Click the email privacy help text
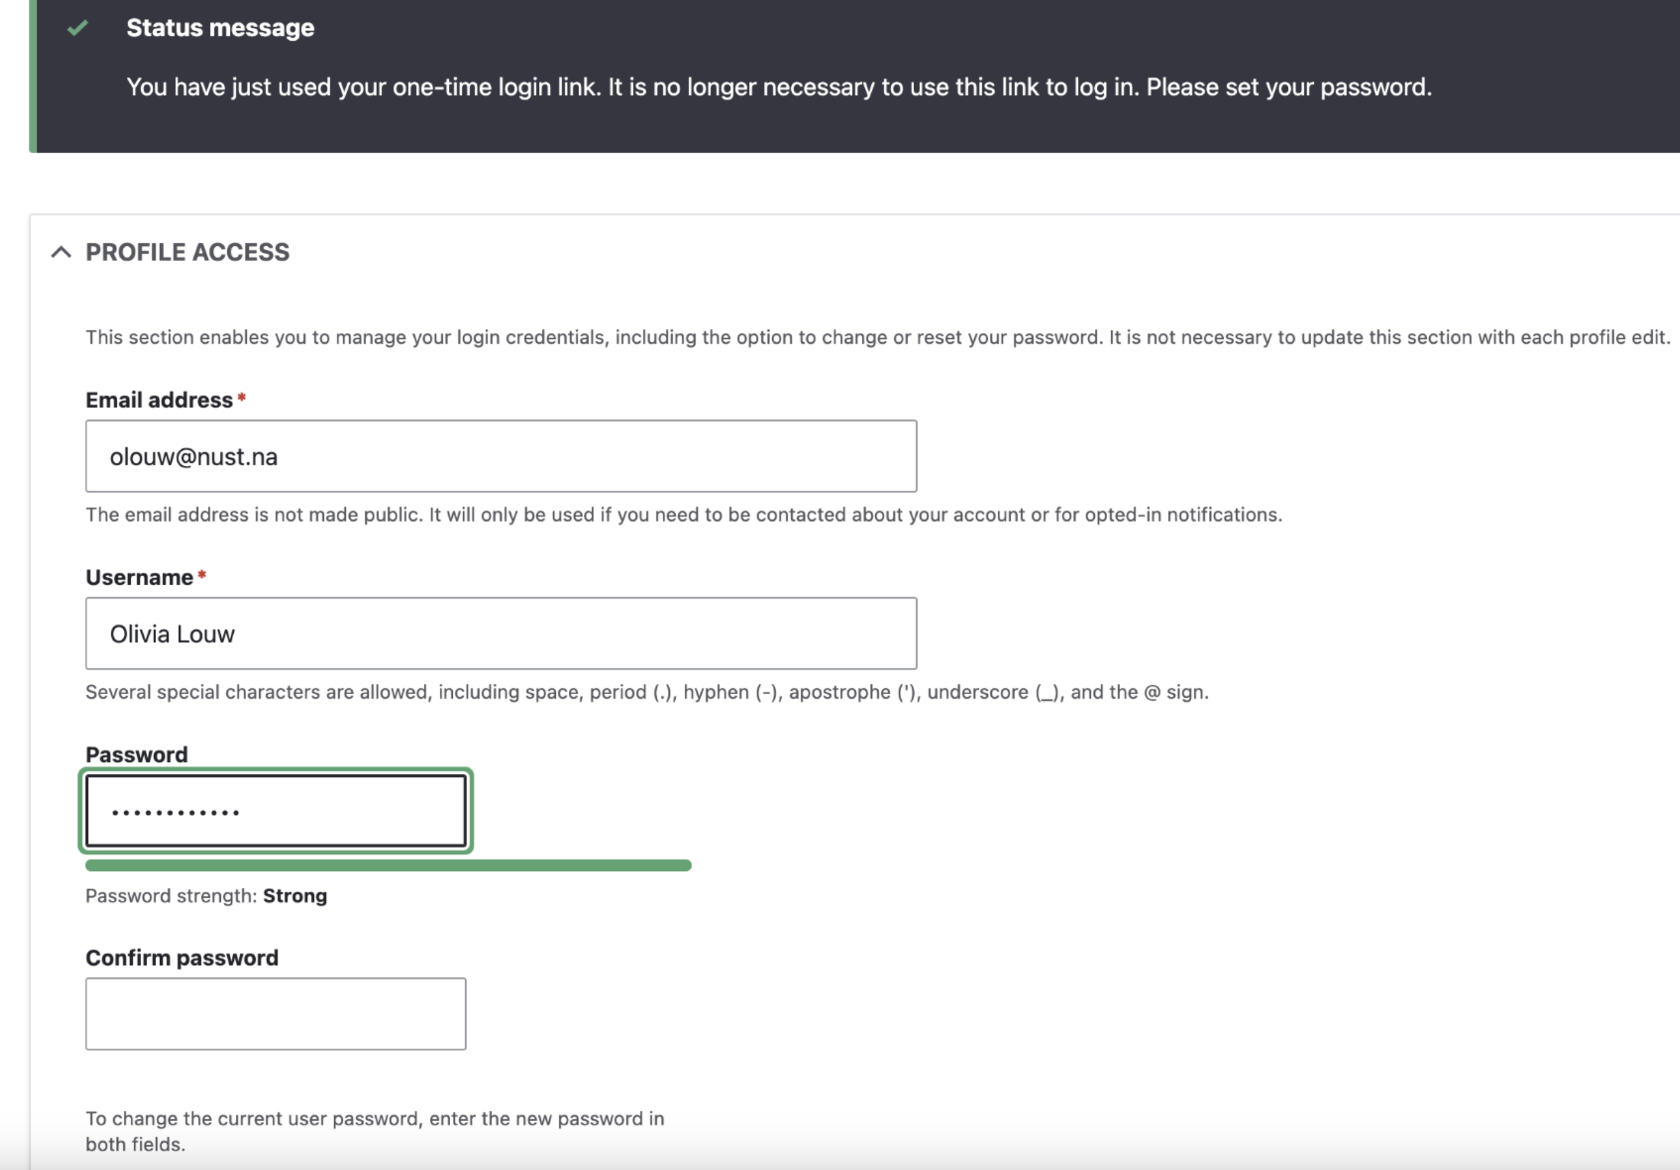 coord(683,515)
